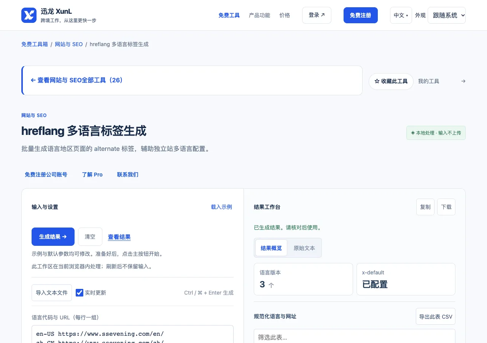Open 价格 in the top navigation
The width and height of the screenshot is (487, 343).
click(x=285, y=15)
